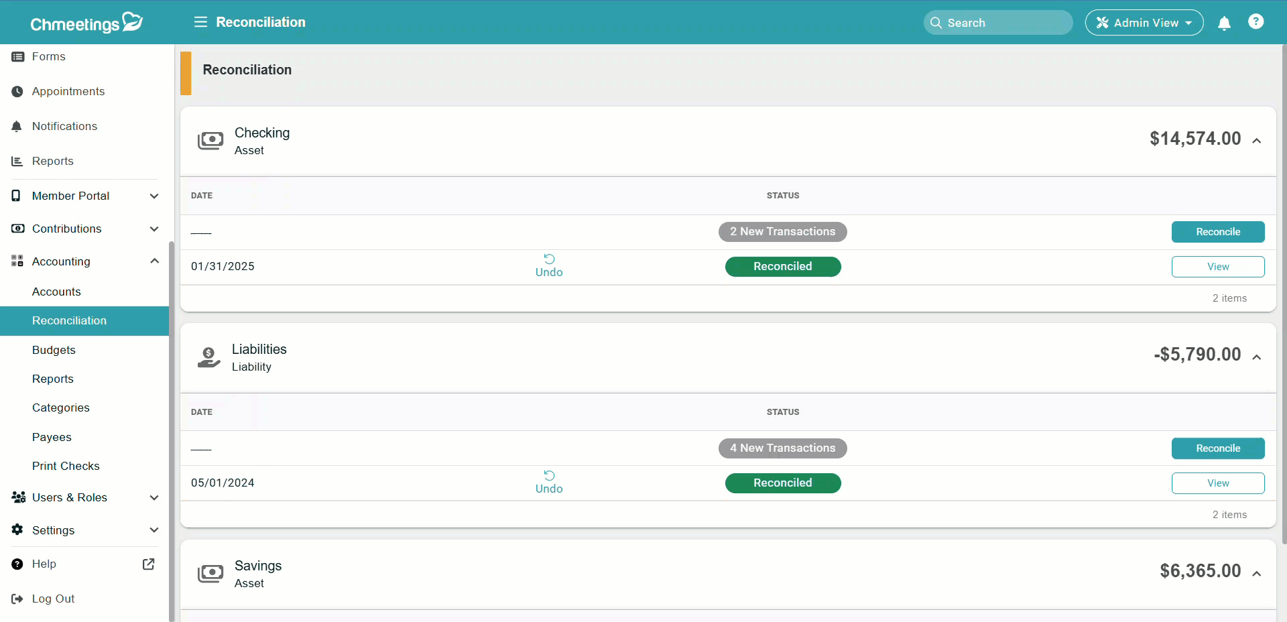Collapse the Savings account section
1287x622 pixels.
point(1257,574)
